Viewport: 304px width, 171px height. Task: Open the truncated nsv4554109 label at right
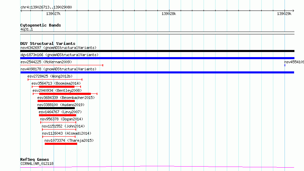click(x=294, y=62)
